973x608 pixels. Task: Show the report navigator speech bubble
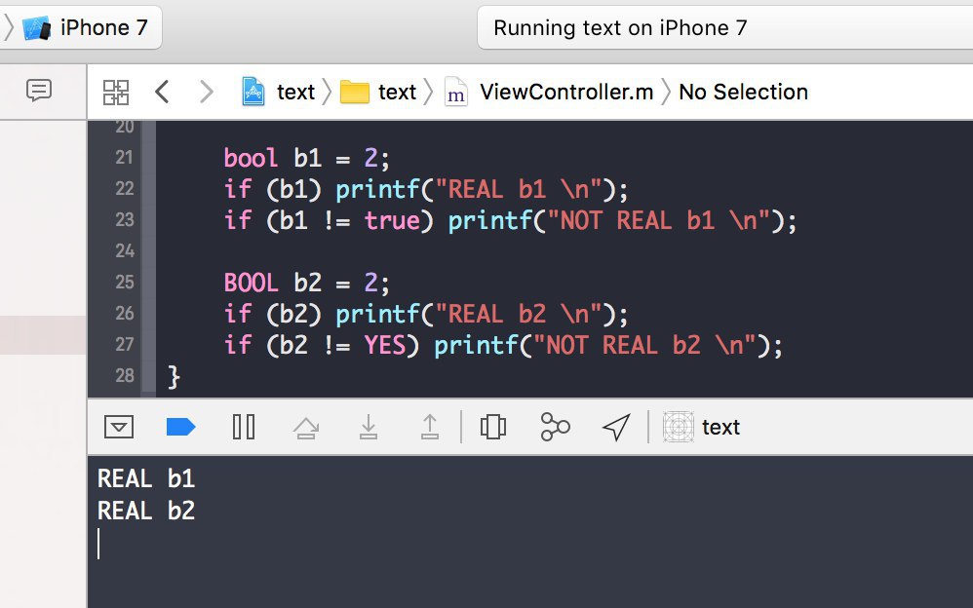point(39,92)
